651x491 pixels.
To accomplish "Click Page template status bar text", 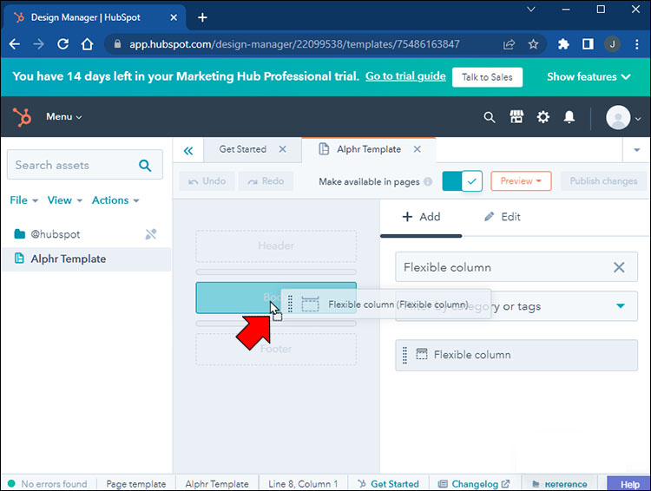I will click(x=135, y=484).
